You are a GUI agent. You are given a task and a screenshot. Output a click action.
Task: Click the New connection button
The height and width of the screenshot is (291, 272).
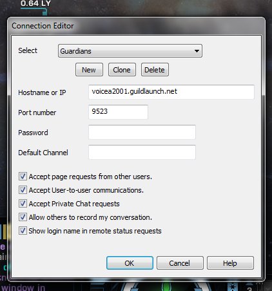point(89,70)
